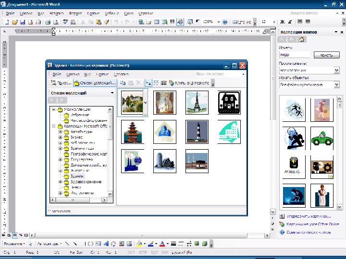Open the Упорядочить картинки link
Viewport: 346px width, 259px height.
coord(309,216)
